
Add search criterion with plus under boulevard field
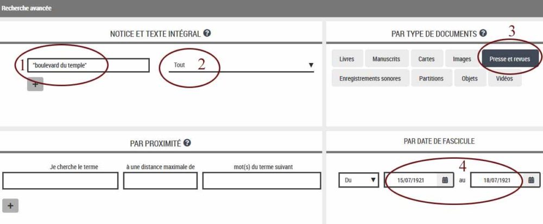[35, 84]
